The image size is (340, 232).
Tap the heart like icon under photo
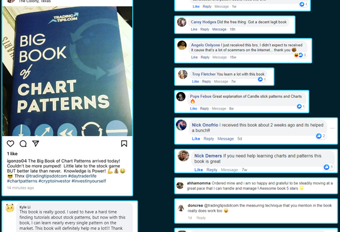(x=10, y=144)
